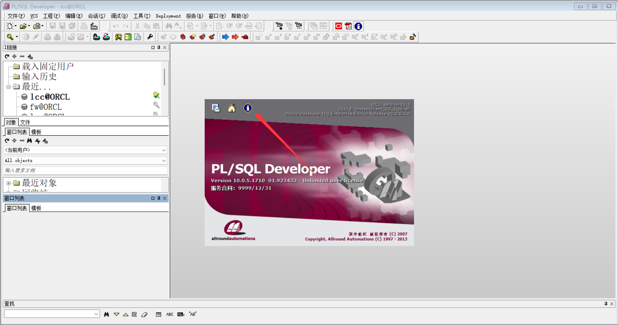Open the All objects filter dropdown
The image size is (618, 325).
click(x=164, y=160)
